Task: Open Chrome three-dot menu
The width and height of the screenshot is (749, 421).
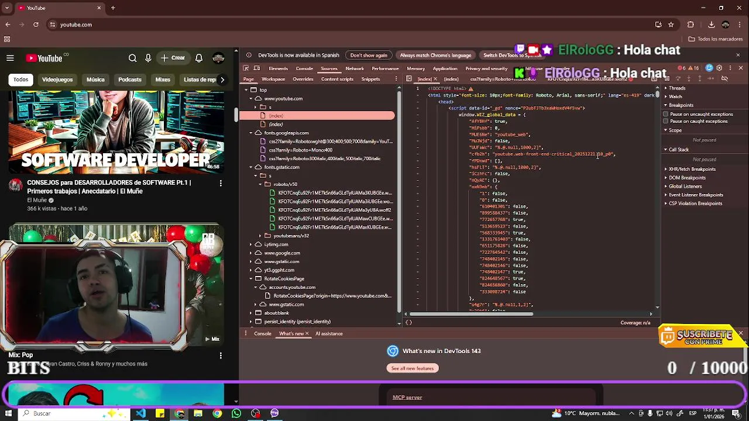Action: tap(740, 25)
